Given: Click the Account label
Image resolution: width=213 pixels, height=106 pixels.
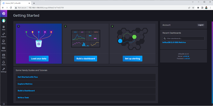Looking at the screenshot, I should 166,25.
